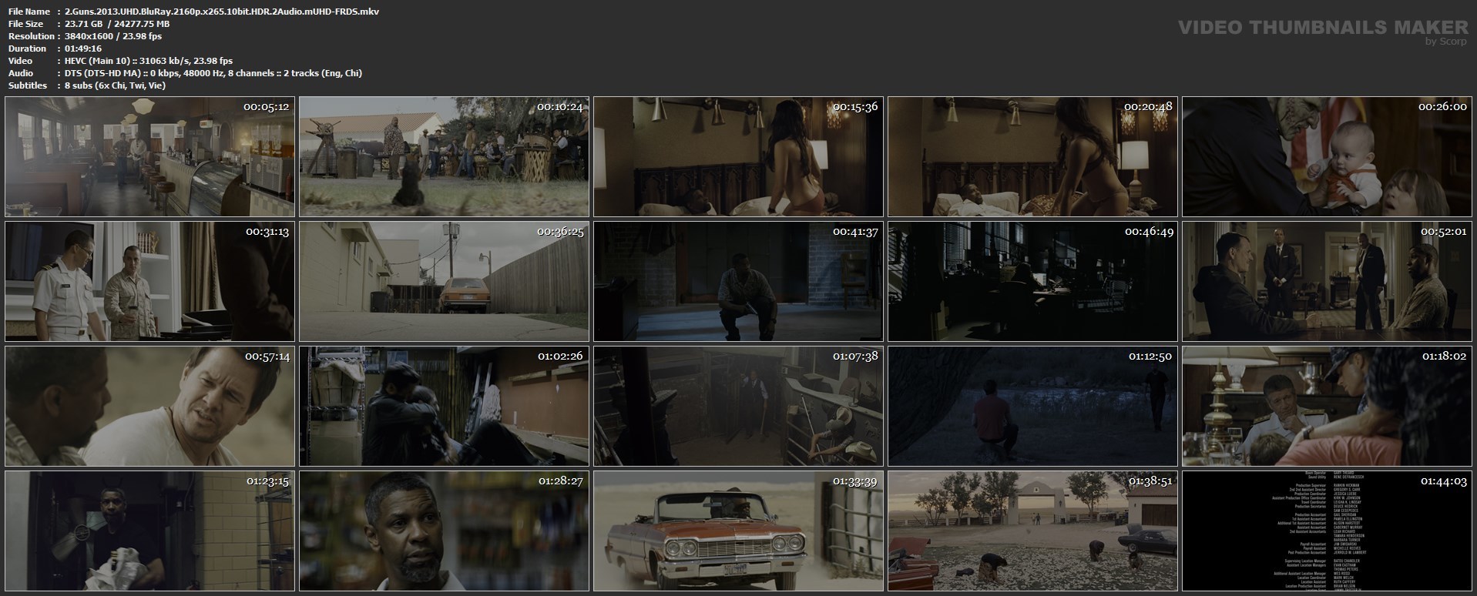Open the frame stamped 00:15:36
Screen dimensions: 1477x596
pyautogui.click(x=738, y=156)
